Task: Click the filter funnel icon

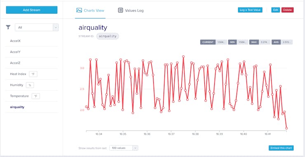Action: coord(8,27)
